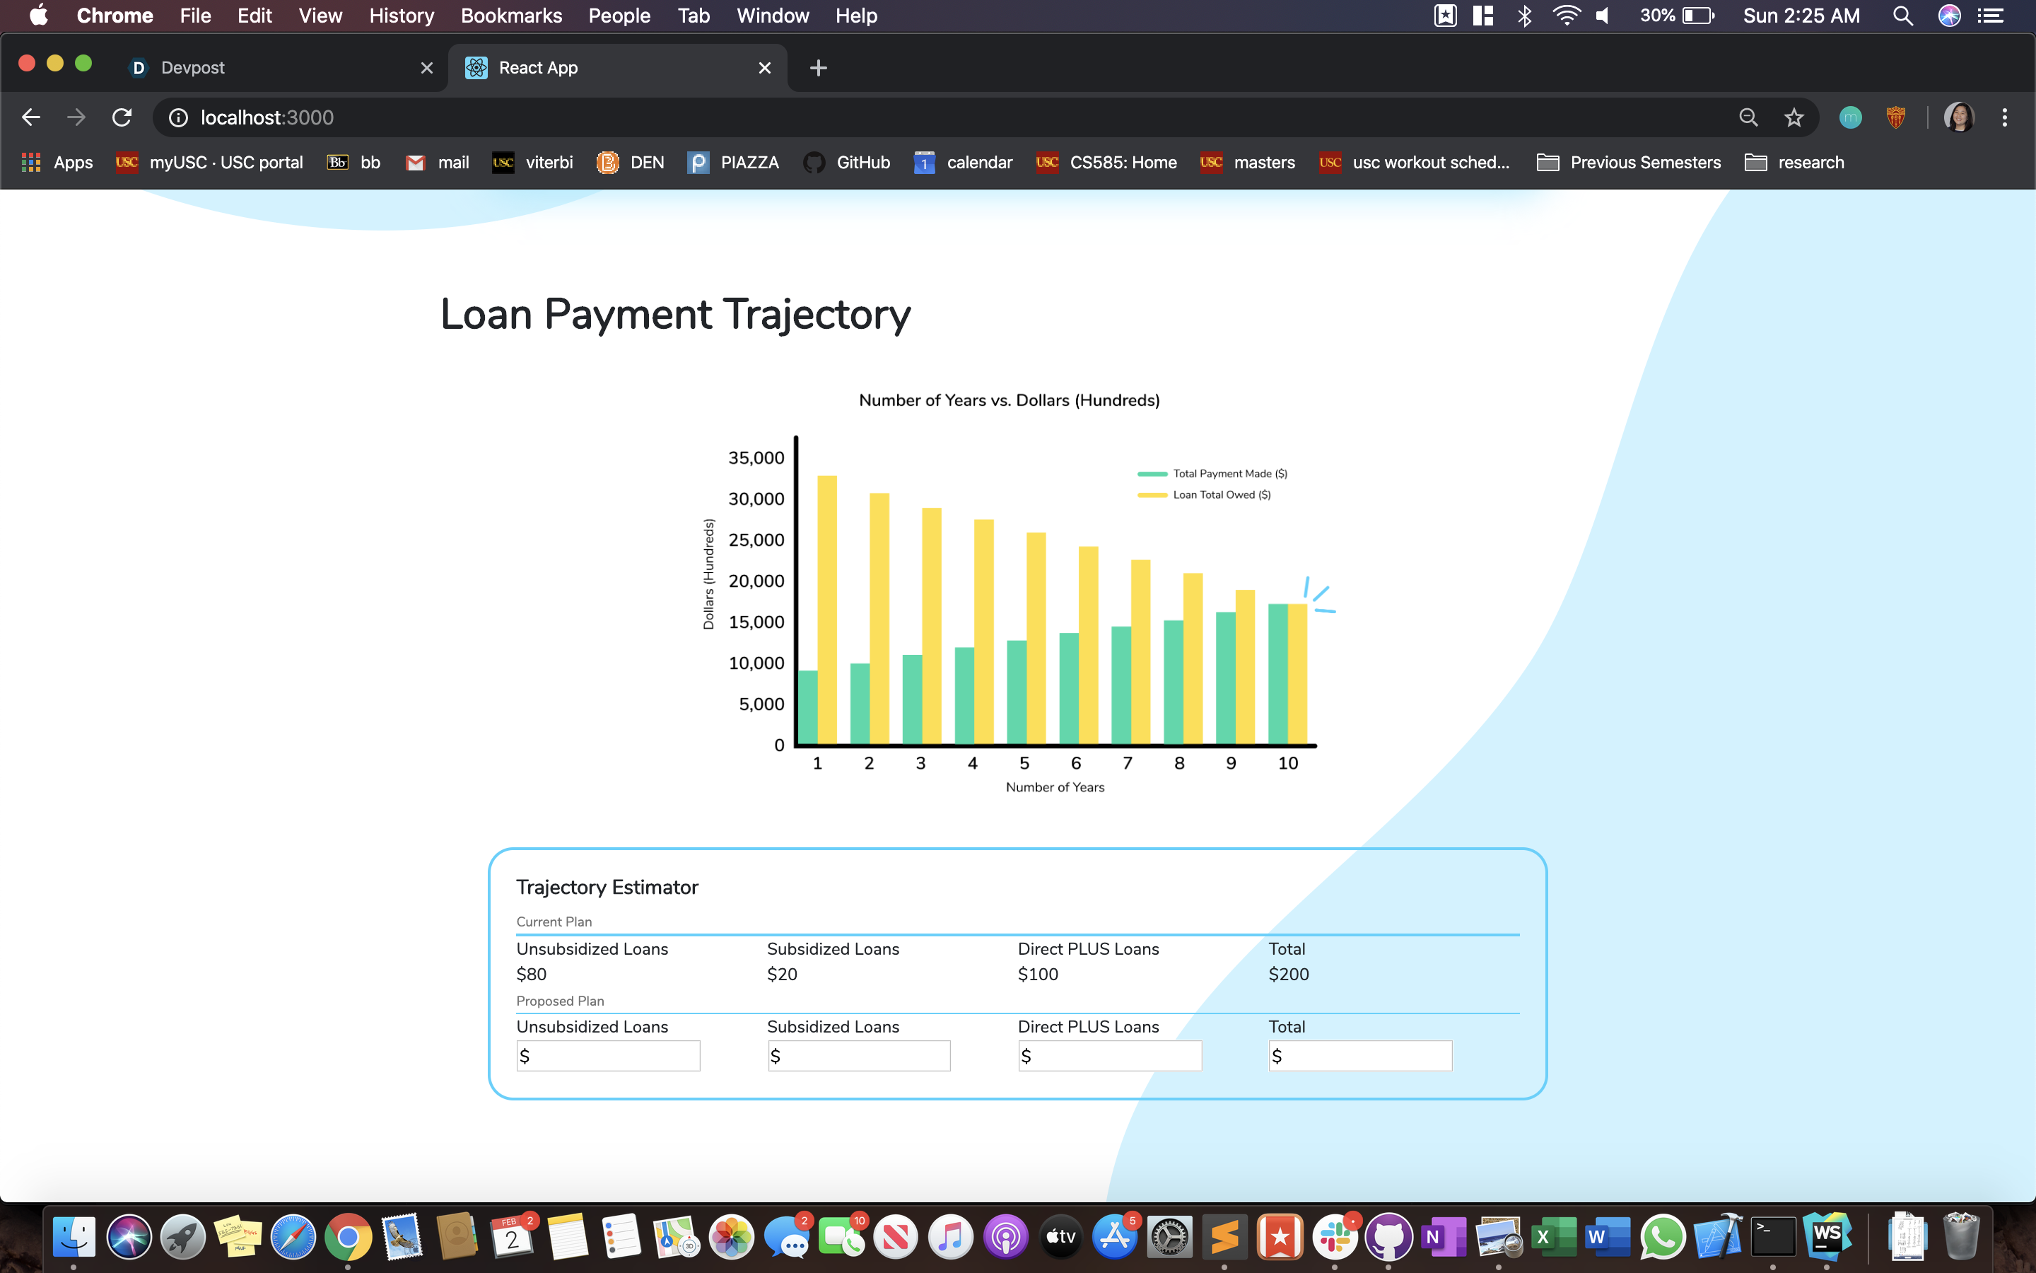Expand the research bookmark folder
Screen dimensions: 2036x1273
1794,163
